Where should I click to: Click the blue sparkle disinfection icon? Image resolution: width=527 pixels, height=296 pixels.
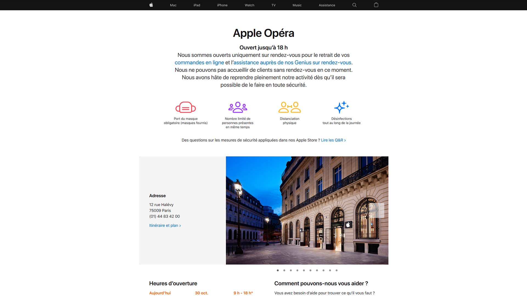[x=341, y=107]
